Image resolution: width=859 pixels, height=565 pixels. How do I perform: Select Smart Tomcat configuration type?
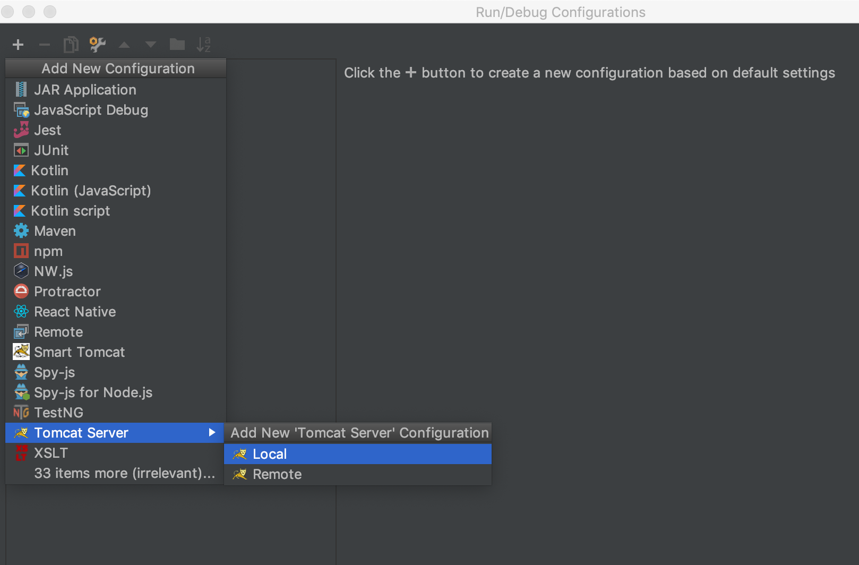(79, 352)
